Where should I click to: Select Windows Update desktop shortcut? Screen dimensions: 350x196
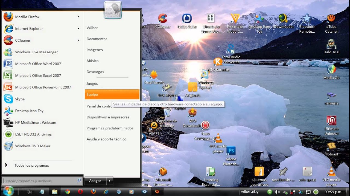click(205, 79)
